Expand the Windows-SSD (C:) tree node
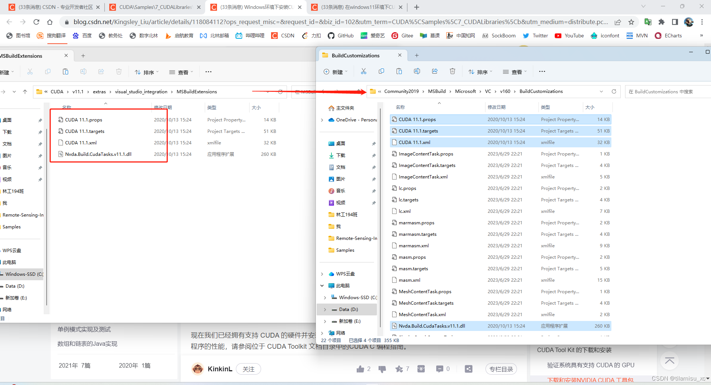The width and height of the screenshot is (711, 385). click(325, 298)
